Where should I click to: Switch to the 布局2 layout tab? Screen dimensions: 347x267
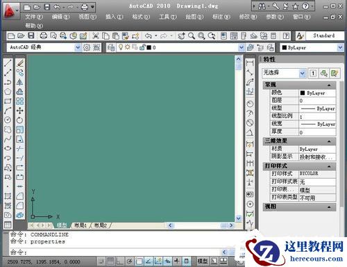[101, 225]
